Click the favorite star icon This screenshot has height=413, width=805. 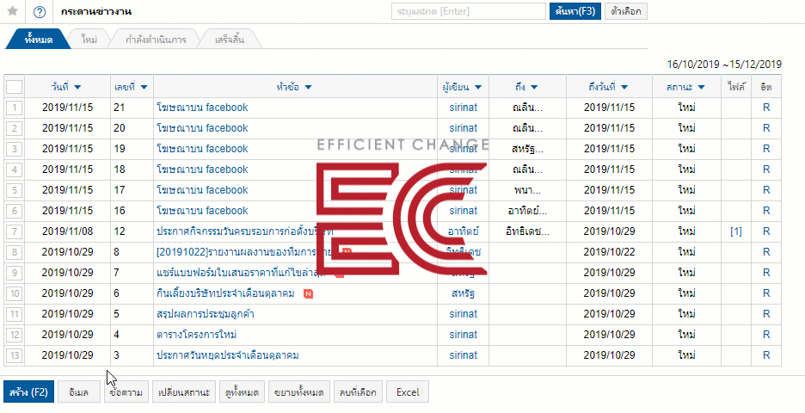click(13, 11)
